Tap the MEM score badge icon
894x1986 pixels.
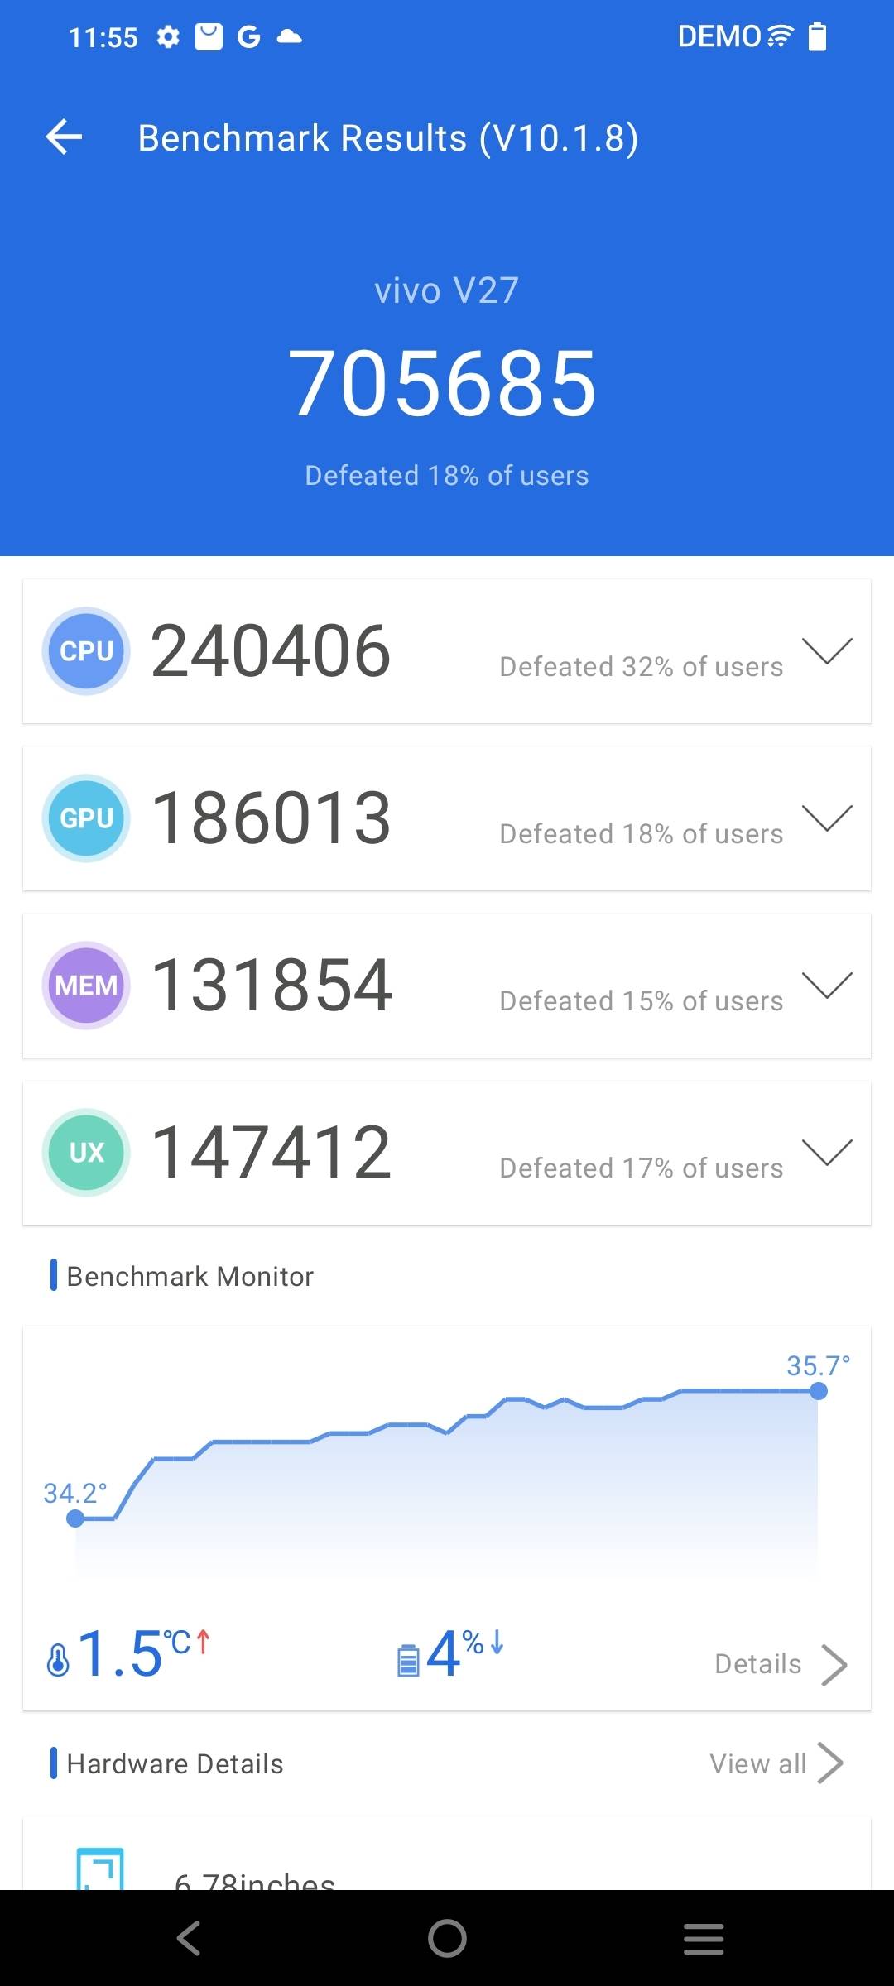pos(86,986)
